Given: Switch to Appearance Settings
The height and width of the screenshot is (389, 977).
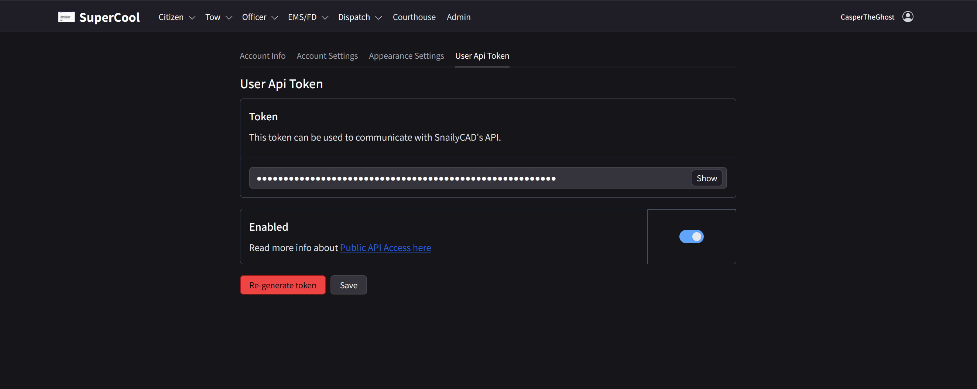Looking at the screenshot, I should point(406,56).
